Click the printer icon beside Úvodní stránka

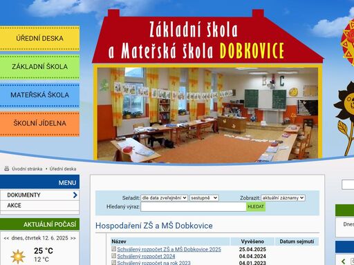[x=7, y=168]
